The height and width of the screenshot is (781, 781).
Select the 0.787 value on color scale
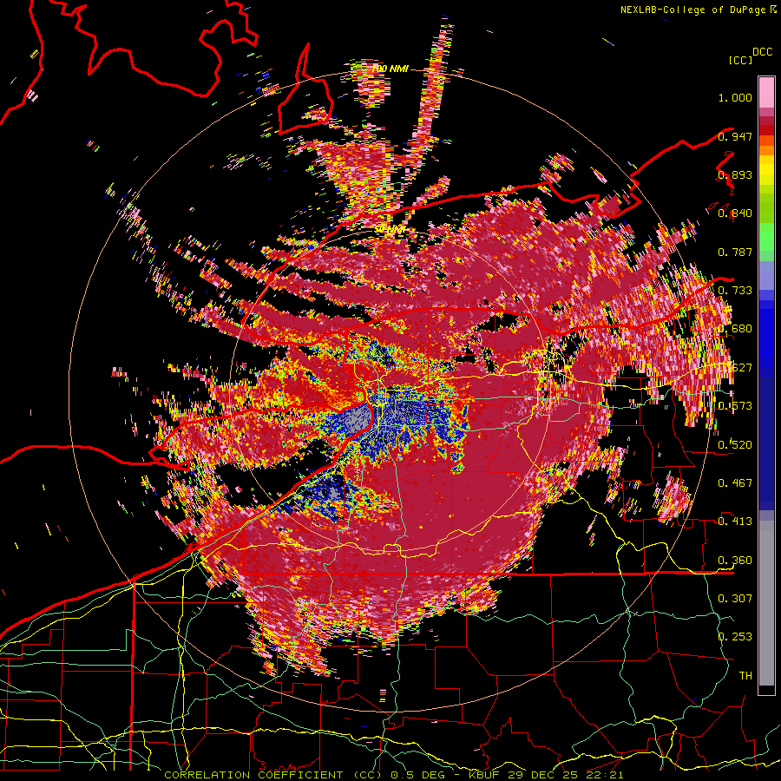(x=735, y=252)
